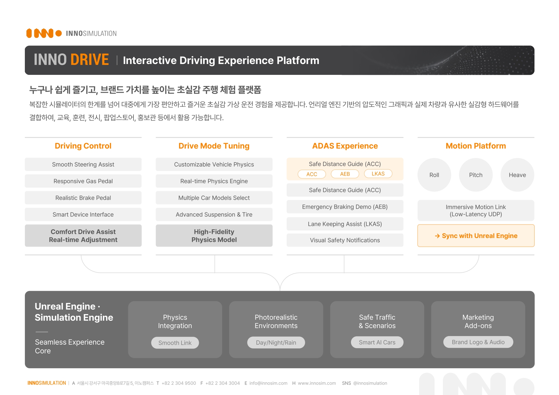Choose the Responsive Gas Pedal item
The height and width of the screenshot is (395, 559).
pyautogui.click(x=83, y=181)
